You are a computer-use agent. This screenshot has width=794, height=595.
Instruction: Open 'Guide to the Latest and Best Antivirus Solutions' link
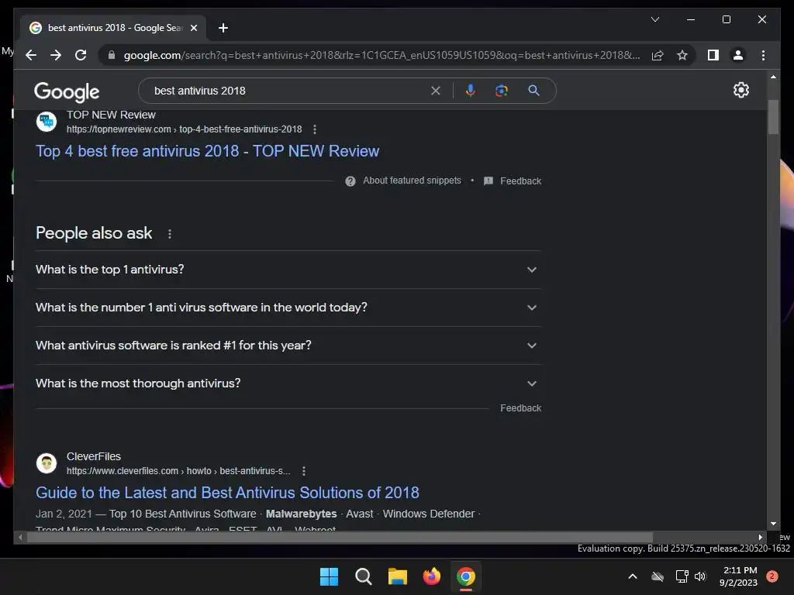(x=227, y=492)
